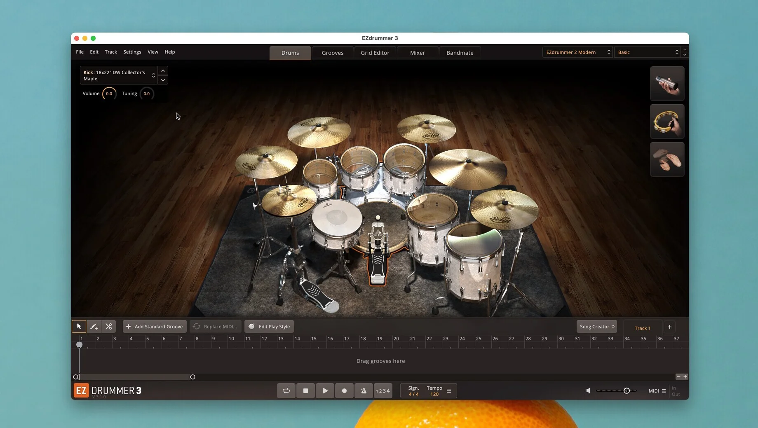
Task: Open the Settings menu
Action: tap(132, 52)
